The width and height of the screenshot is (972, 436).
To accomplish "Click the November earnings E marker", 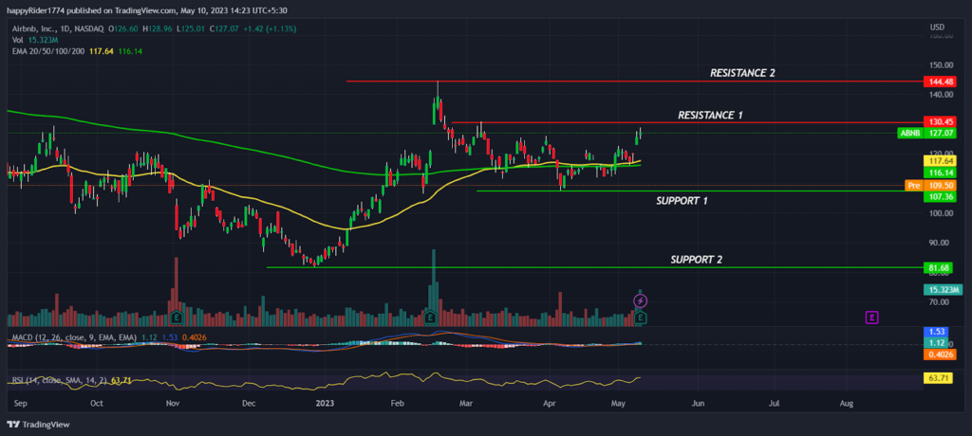I will pos(176,318).
